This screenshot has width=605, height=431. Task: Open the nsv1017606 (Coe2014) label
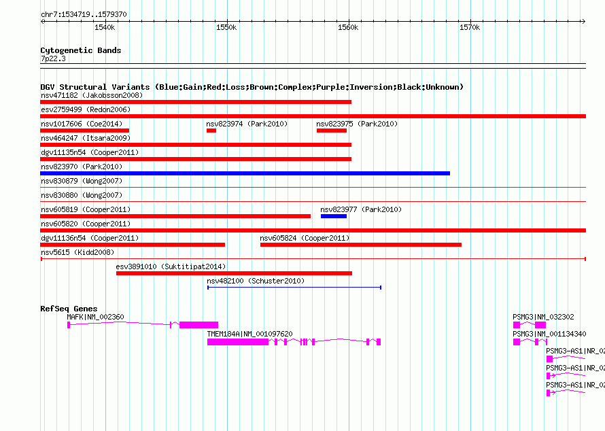coord(82,124)
